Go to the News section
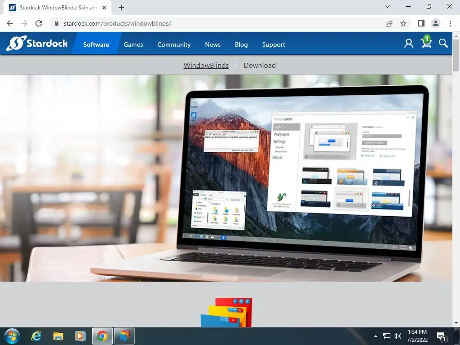This screenshot has height=345, width=460. [x=212, y=44]
